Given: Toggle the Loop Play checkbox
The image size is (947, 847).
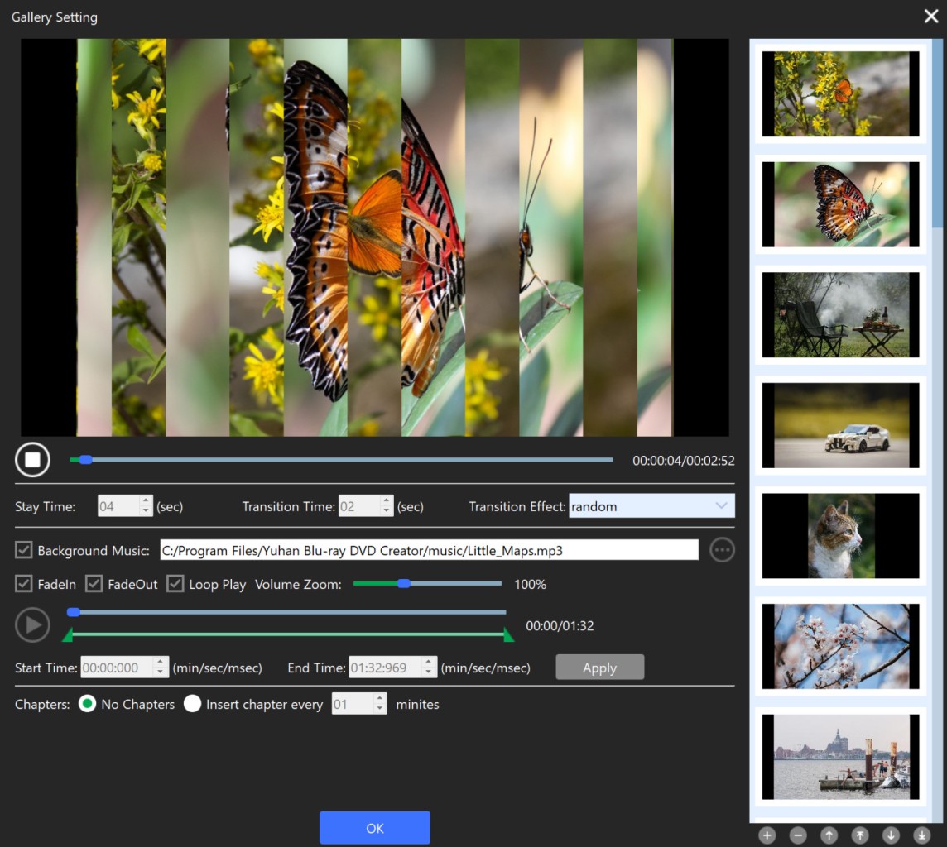Looking at the screenshot, I should [x=175, y=584].
